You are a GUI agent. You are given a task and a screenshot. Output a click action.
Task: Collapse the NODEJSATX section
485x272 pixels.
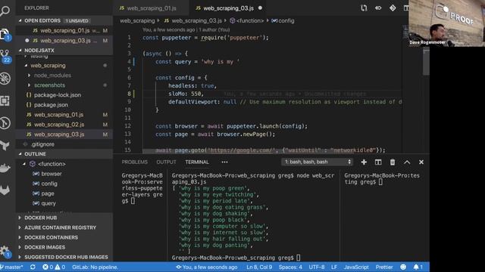[x=20, y=51]
